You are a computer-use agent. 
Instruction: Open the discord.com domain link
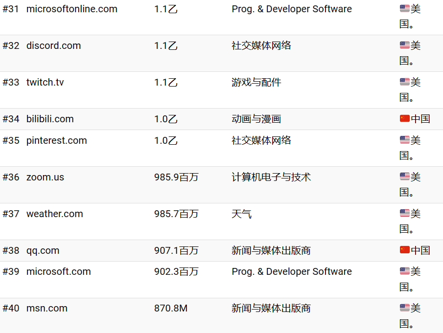(x=53, y=45)
